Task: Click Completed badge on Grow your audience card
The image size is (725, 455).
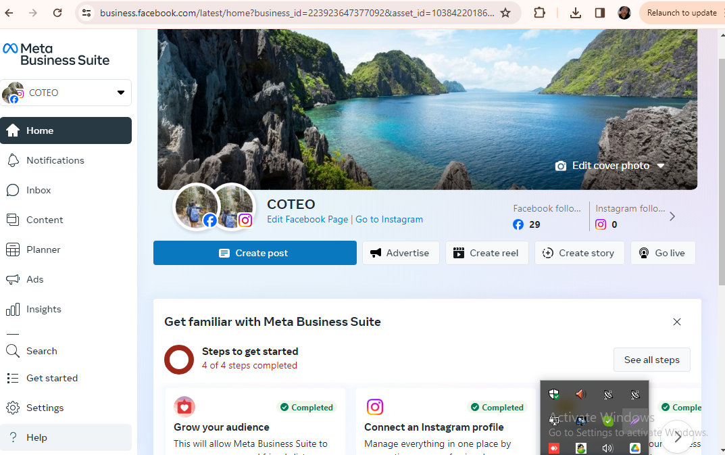Action: click(x=307, y=407)
